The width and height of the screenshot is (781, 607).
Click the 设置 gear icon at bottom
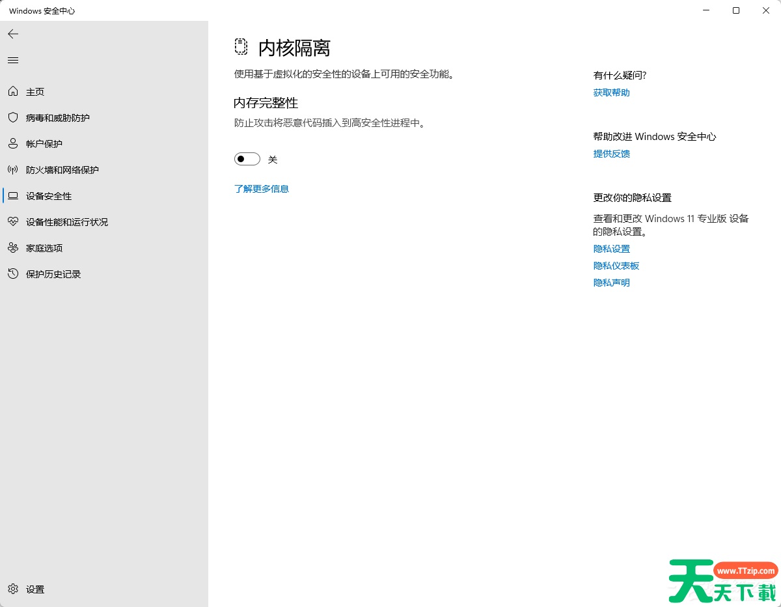click(x=13, y=589)
